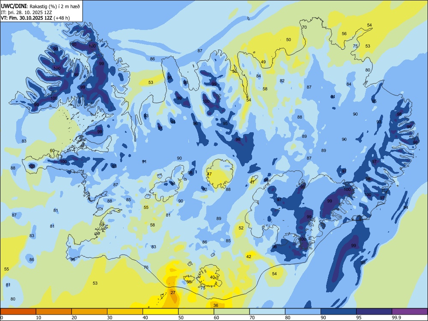Select the 90–95 dark blue legend swatch
The width and height of the screenshot is (428, 321).
coord(339,312)
